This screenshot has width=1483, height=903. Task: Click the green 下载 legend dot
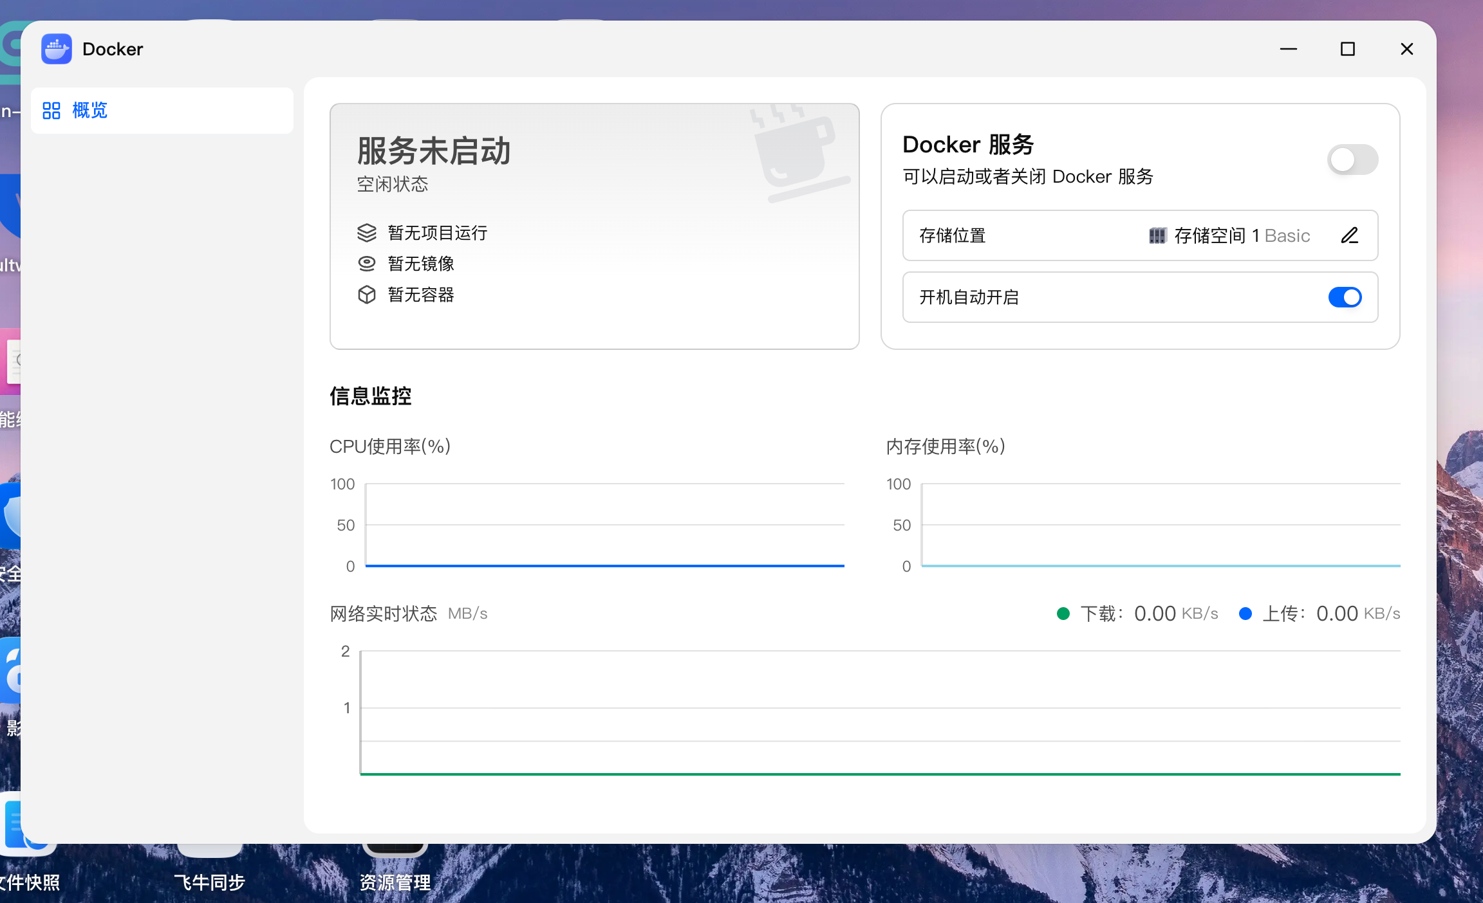[1063, 614]
